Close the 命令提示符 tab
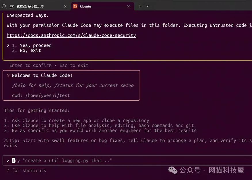Viewport: 252px width, 180px height. [65, 6]
